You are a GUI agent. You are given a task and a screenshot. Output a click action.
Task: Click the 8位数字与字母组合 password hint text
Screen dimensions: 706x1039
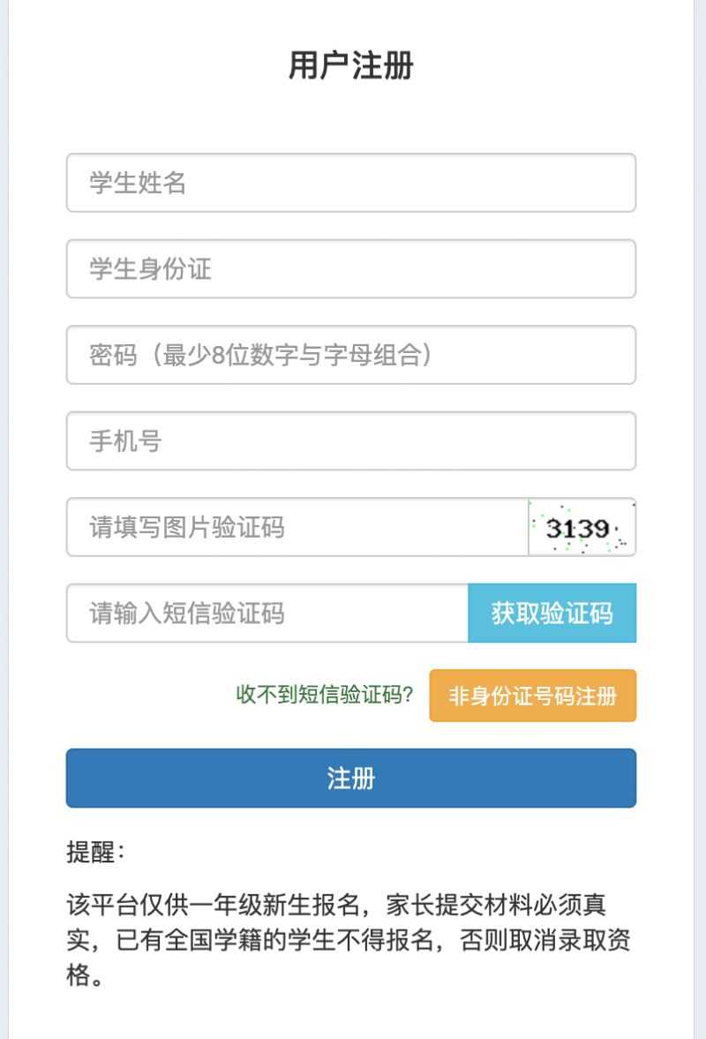317,355
